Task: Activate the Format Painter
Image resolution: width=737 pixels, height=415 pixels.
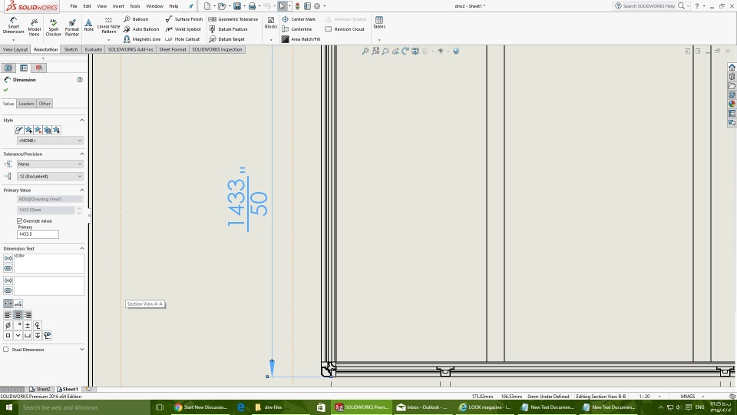Action: click(72, 28)
